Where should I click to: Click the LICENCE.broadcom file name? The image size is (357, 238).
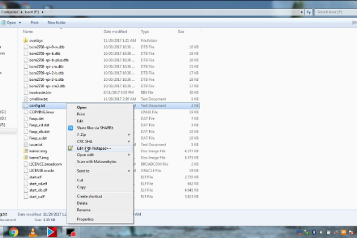[45, 164]
